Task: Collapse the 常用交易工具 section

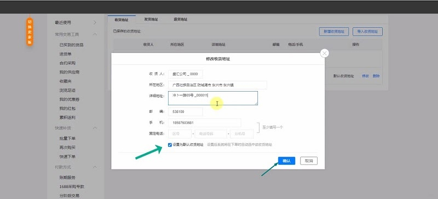Action: (x=95, y=34)
